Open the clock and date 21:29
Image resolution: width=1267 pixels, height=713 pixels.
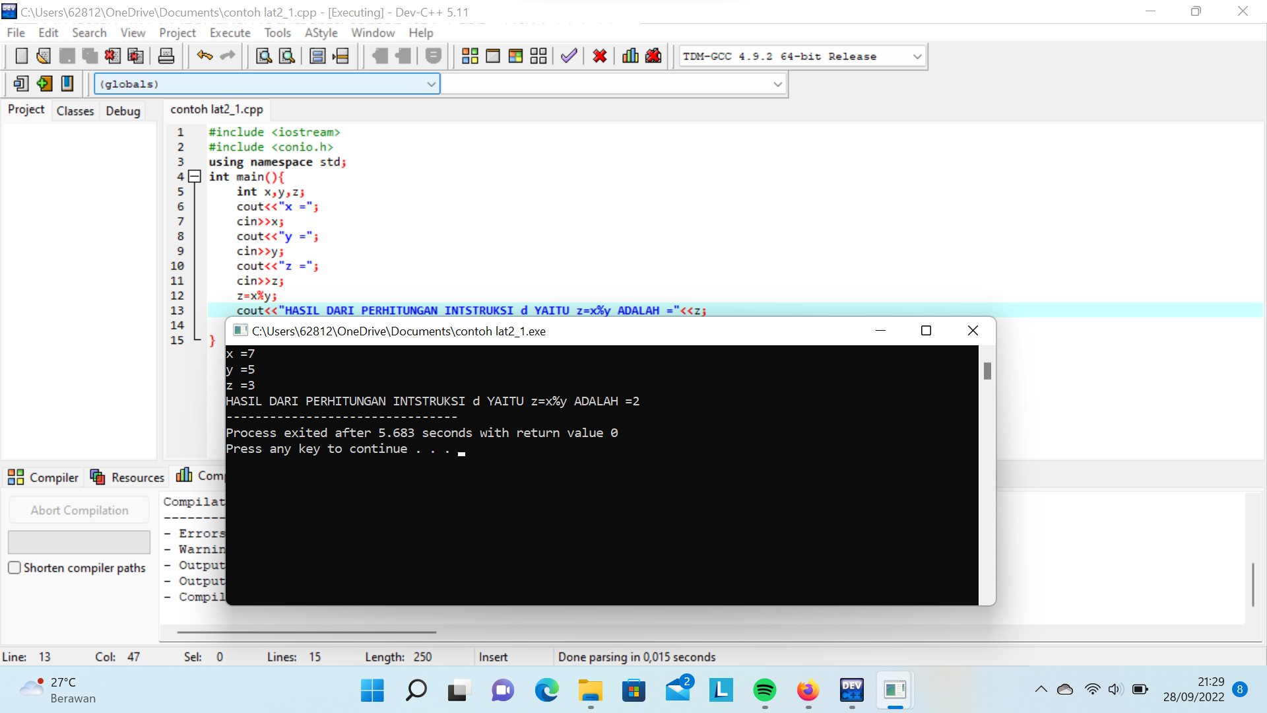tap(1193, 689)
